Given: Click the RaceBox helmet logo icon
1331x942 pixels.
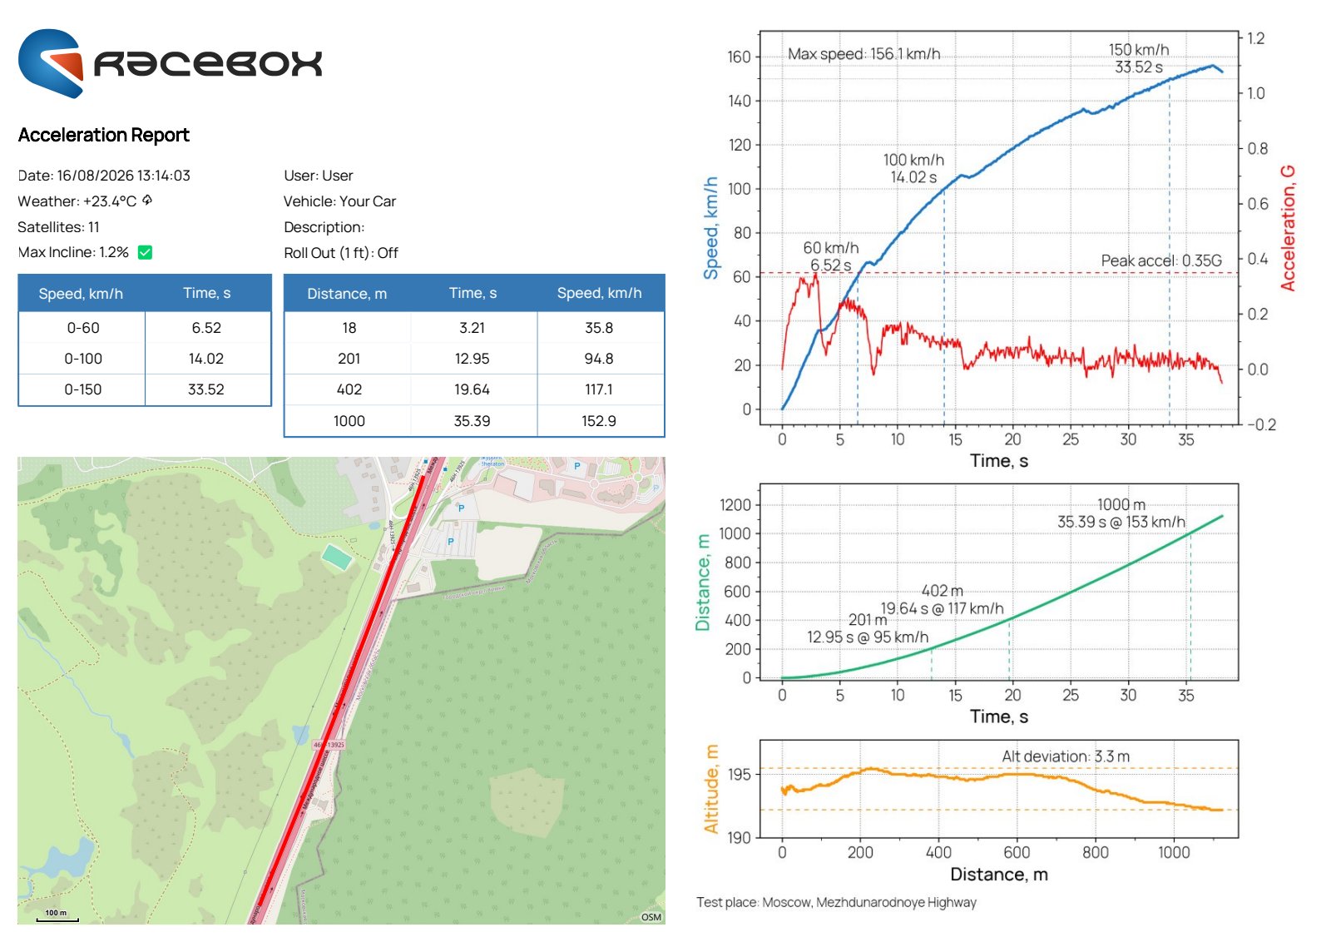Looking at the screenshot, I should (x=51, y=63).
